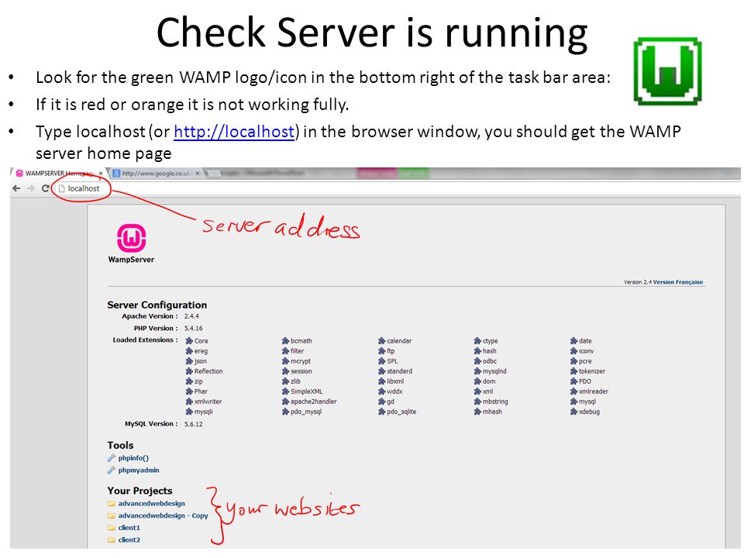Click the puzzle icon beside bcmath
The width and height of the screenshot is (744, 558).
click(x=286, y=341)
